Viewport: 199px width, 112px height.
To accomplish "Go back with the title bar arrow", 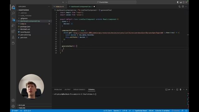I will pos(63,2).
